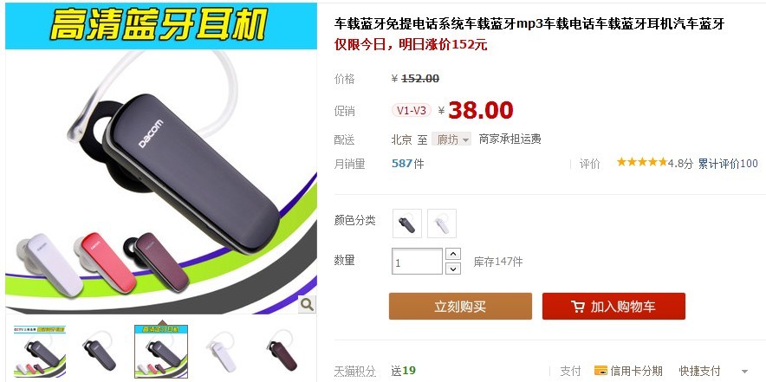The height and width of the screenshot is (382, 766).
Task: Select the black headset color option
Action: [407, 223]
